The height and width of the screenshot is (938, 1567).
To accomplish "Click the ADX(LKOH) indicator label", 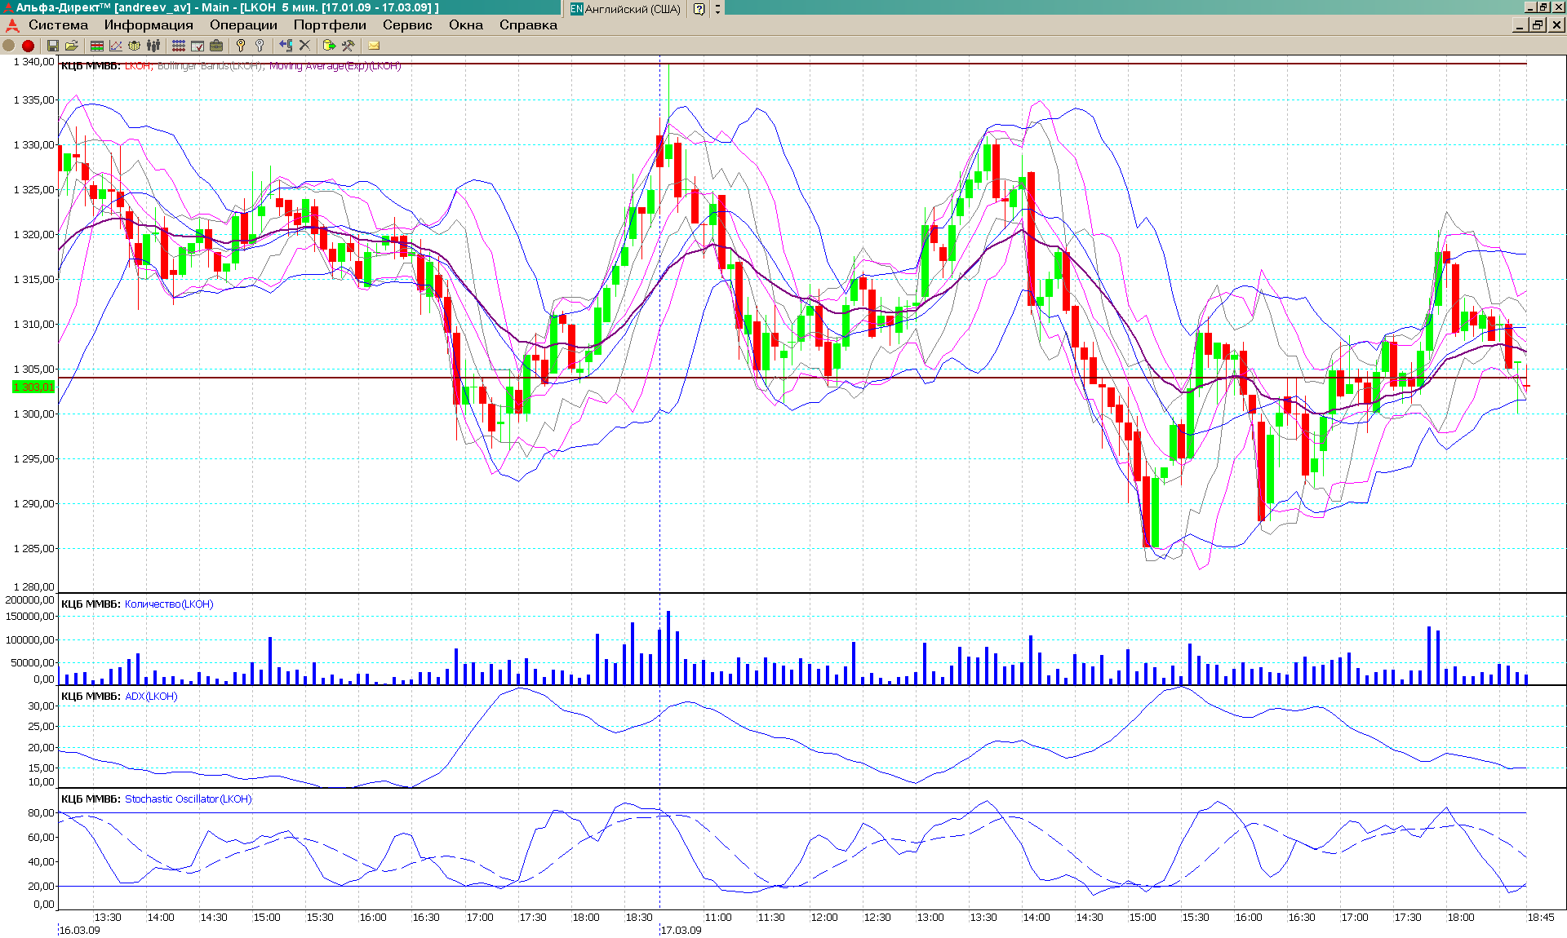I will [x=151, y=697].
